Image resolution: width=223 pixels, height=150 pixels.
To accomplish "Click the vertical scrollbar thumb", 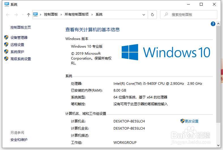I will (x=218, y=74).
